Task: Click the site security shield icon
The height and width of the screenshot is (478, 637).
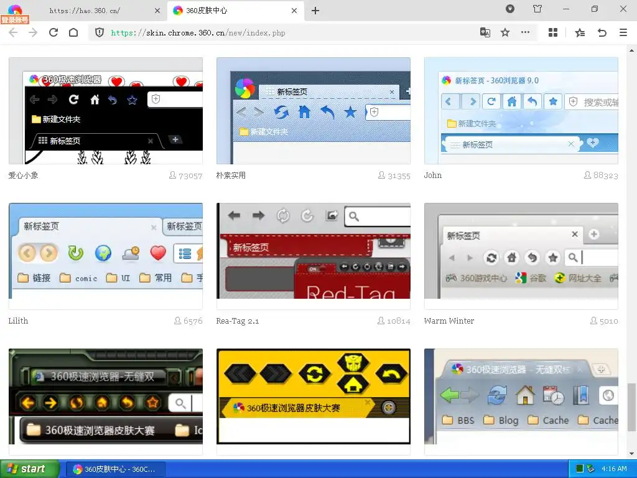Action: tap(100, 32)
